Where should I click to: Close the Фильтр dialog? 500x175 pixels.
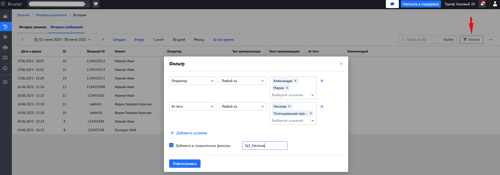341,64
